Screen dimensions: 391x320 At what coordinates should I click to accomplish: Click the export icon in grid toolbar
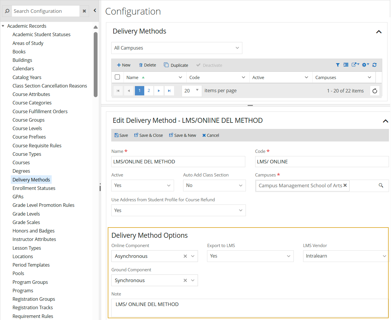(355, 65)
